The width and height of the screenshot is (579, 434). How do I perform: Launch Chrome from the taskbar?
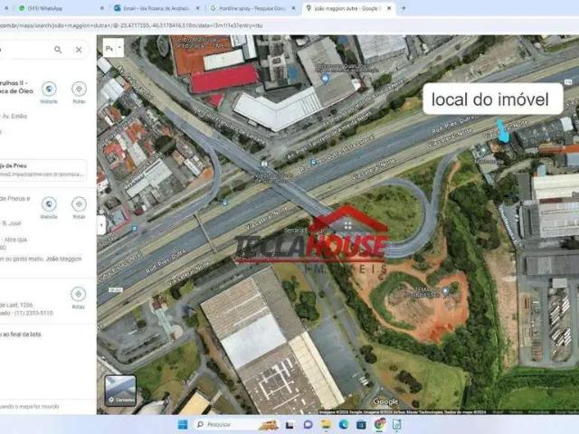click(379, 424)
